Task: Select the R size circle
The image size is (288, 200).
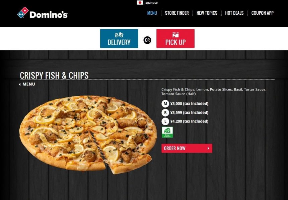Action: coord(165,113)
